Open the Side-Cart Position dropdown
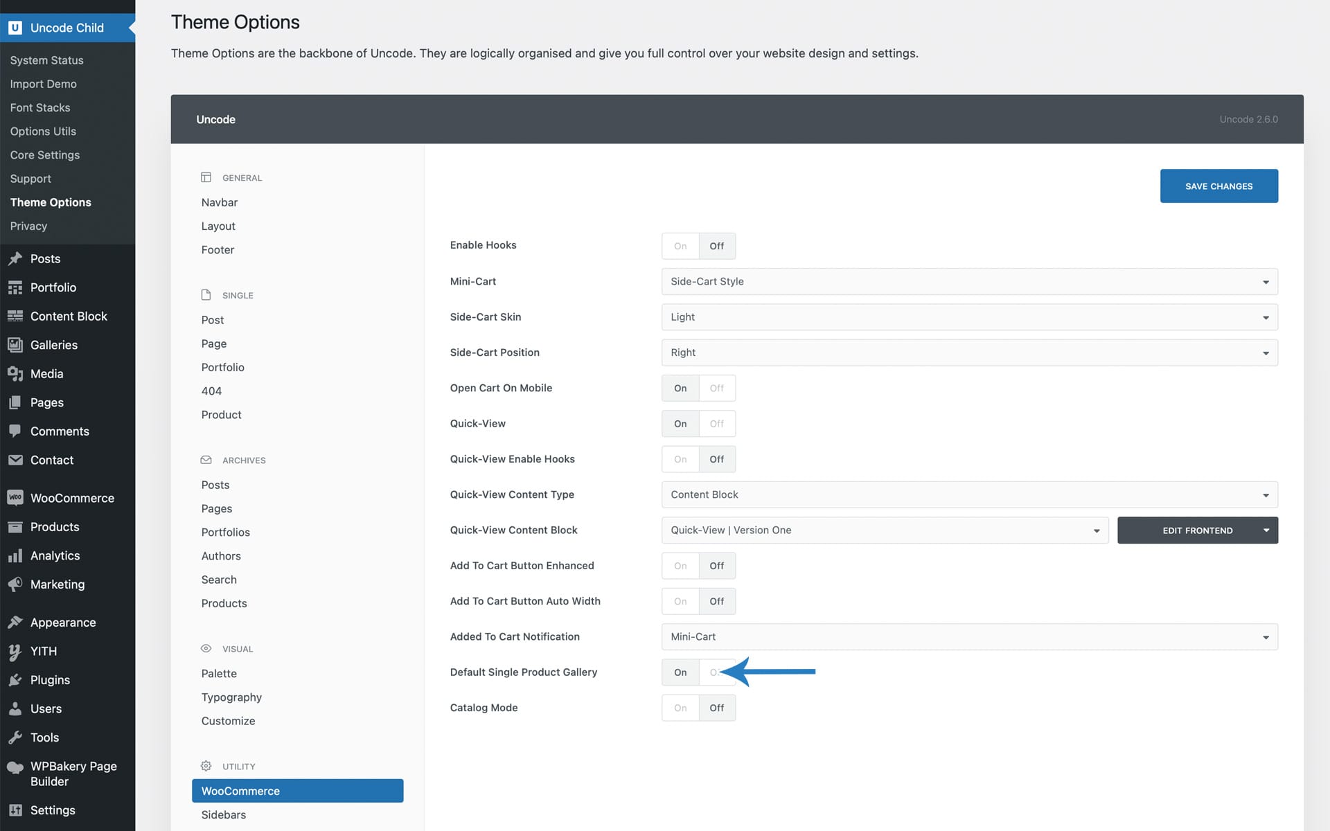The height and width of the screenshot is (831, 1330). [969, 353]
